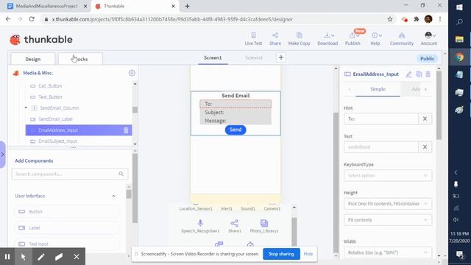471x265 pixels.
Task: Select Text_Button in component tree
Action: 50,97
